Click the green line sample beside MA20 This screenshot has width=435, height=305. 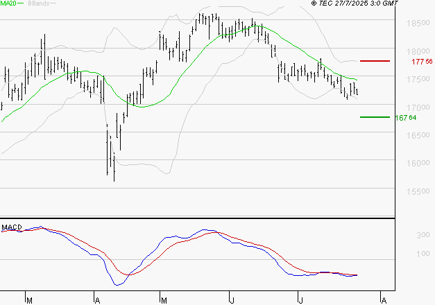[22, 4]
